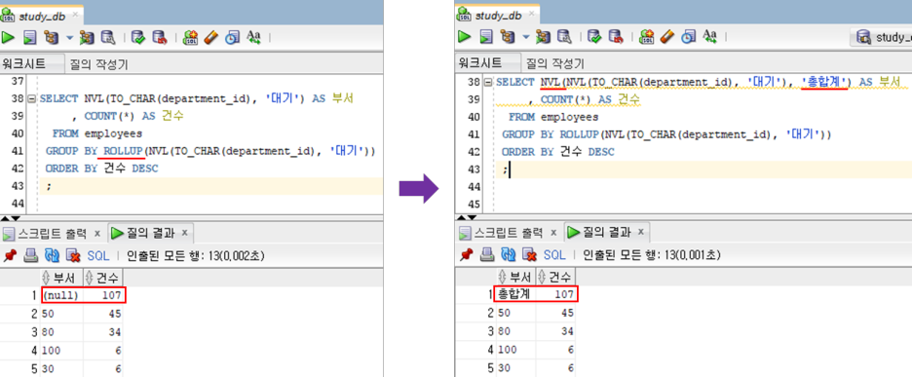Viewport: 912px width, 377px height.
Task: Select 총합계 cell in right results
Action: [x=515, y=294]
